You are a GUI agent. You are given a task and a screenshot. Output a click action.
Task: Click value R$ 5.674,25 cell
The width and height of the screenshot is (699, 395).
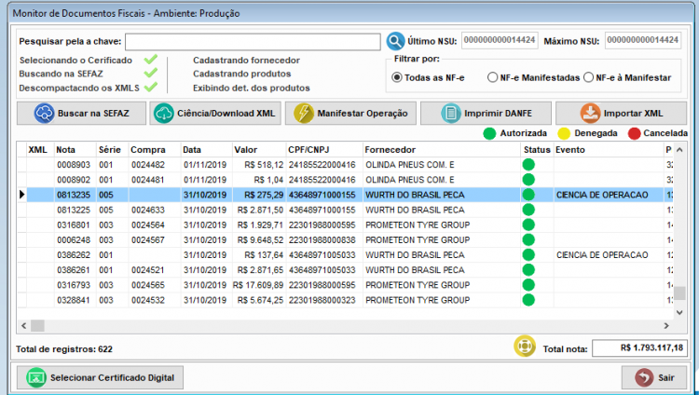(x=259, y=301)
